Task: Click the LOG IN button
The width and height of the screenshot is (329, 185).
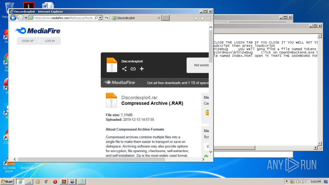Action: tap(50, 41)
